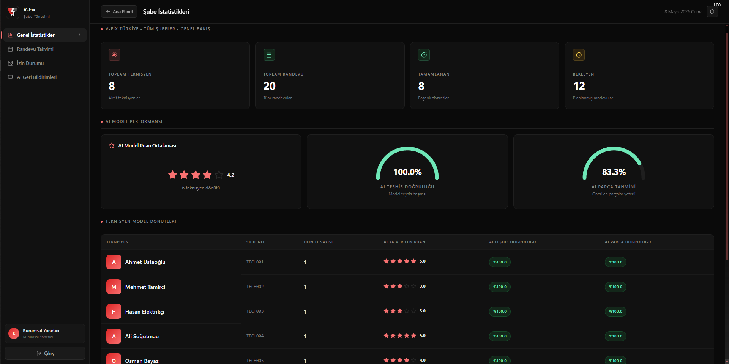Sort by the Sicil No column header
The width and height of the screenshot is (729, 364).
(x=255, y=242)
